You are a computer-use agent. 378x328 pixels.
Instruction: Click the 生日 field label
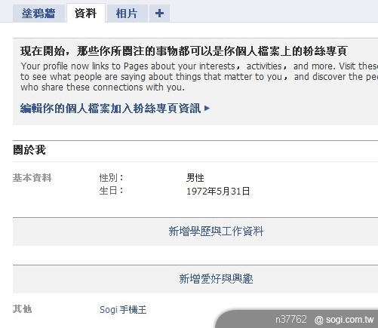112,191
